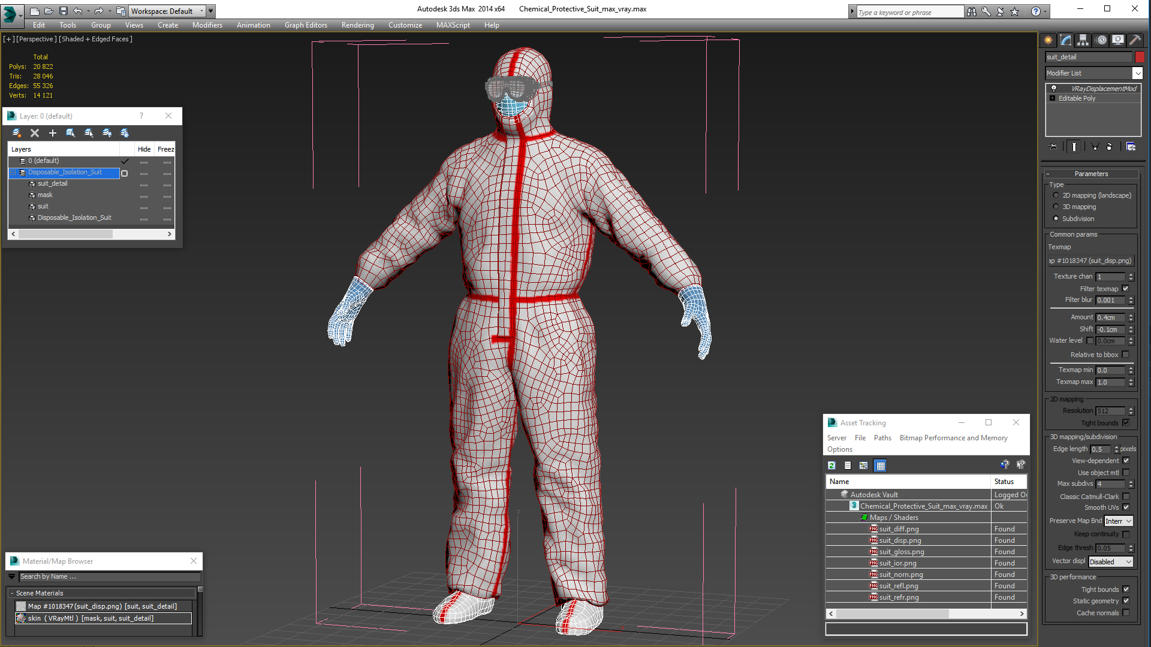Open the Workspace: Default dropdown

(x=168, y=11)
